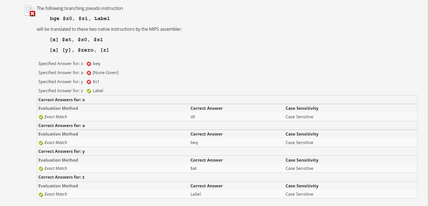The image size is (429, 206).
Task: Click the 'Correct Answers for: z' heading
Action: pos(62,177)
